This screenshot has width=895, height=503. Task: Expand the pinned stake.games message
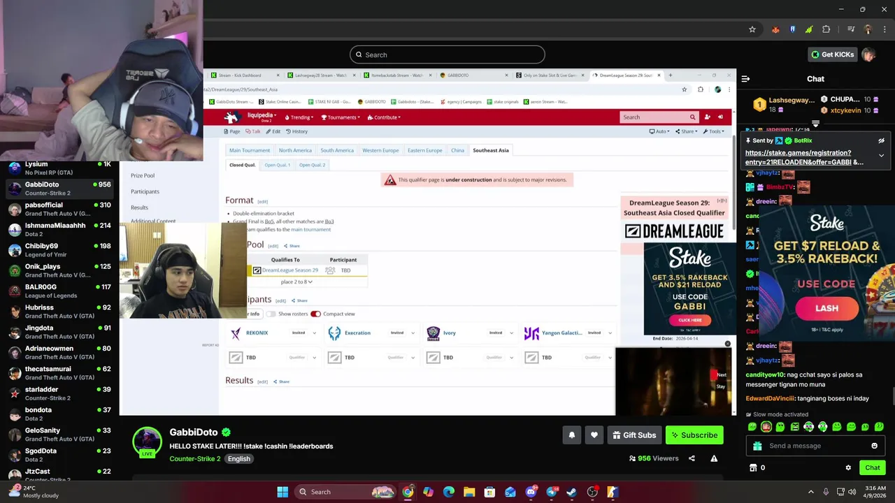(881, 156)
